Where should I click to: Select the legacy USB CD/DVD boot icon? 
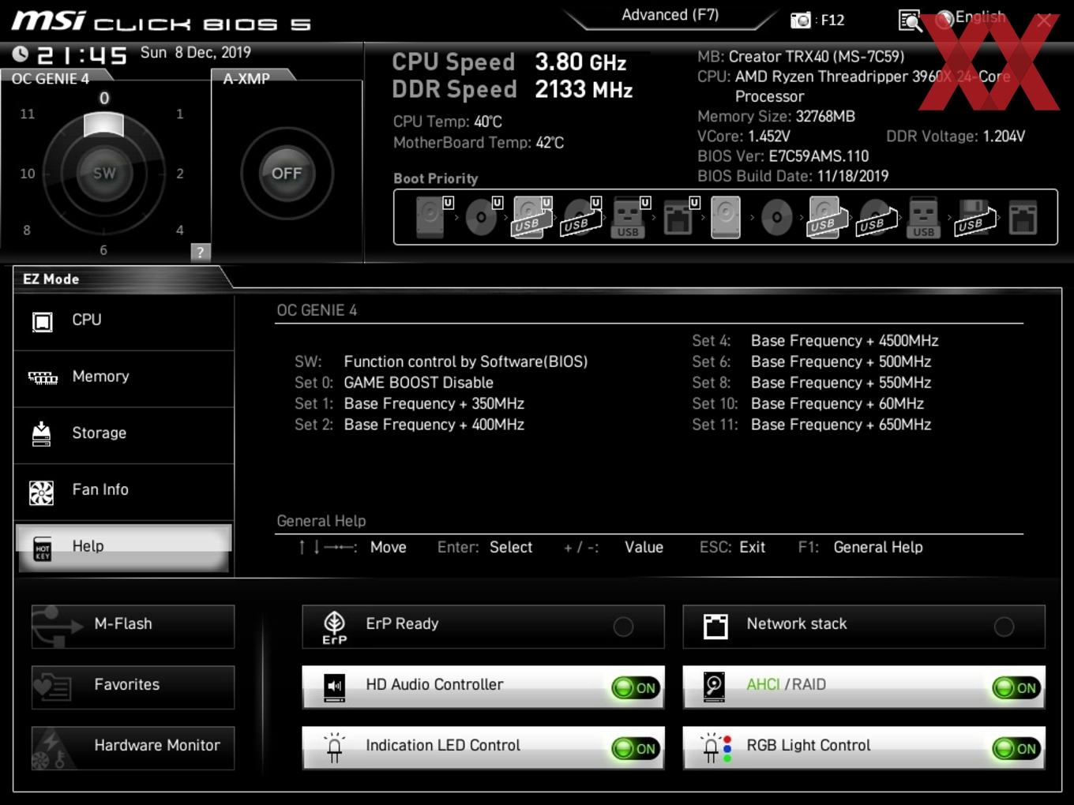point(877,217)
